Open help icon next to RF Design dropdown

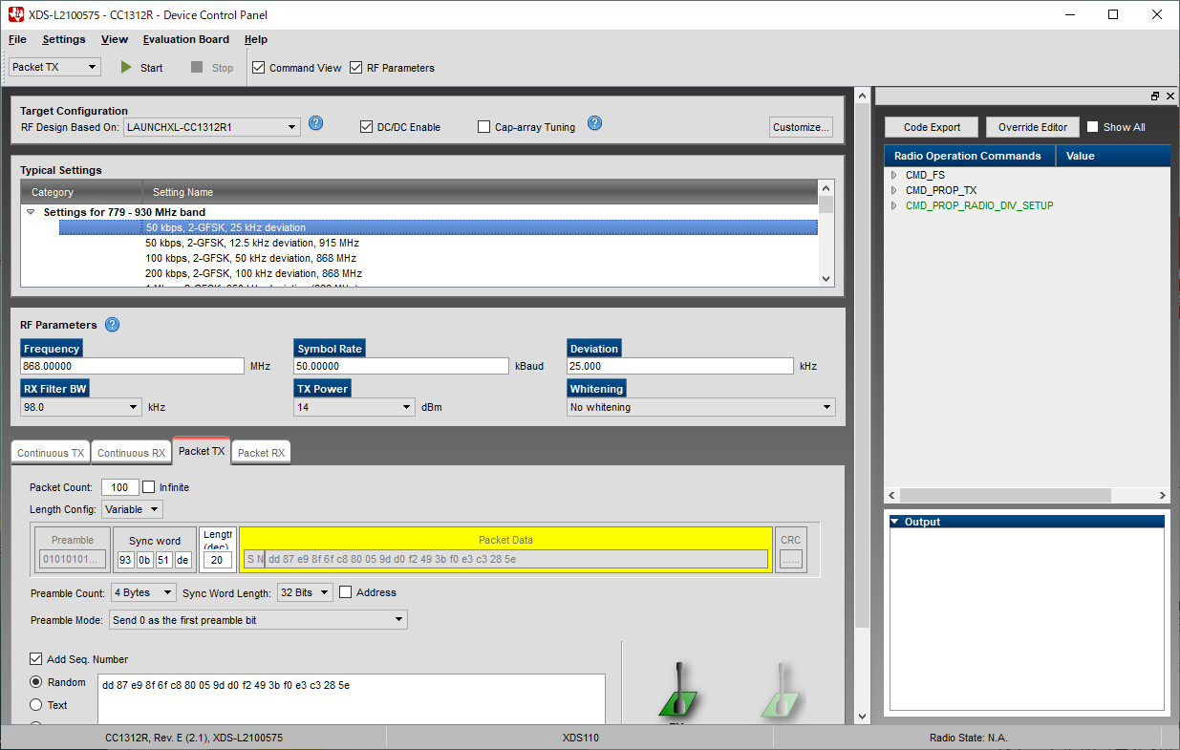315,123
